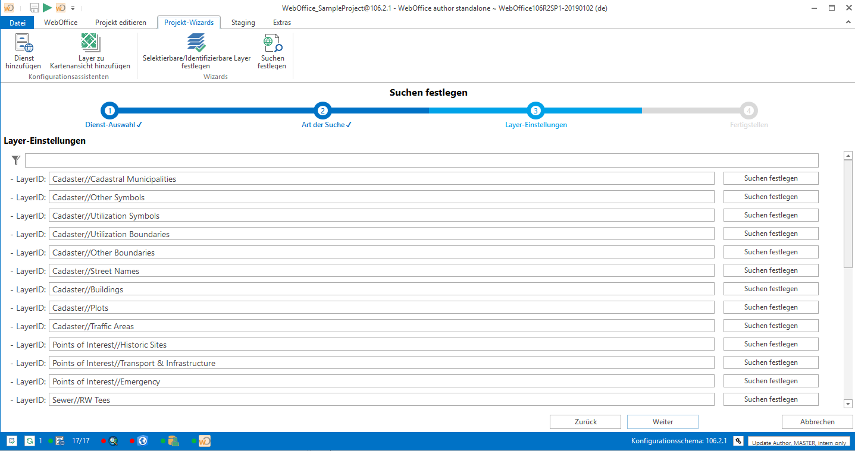Expand the ribbon using the chevron on right
This screenshot has width=855, height=451.
pos(848,22)
